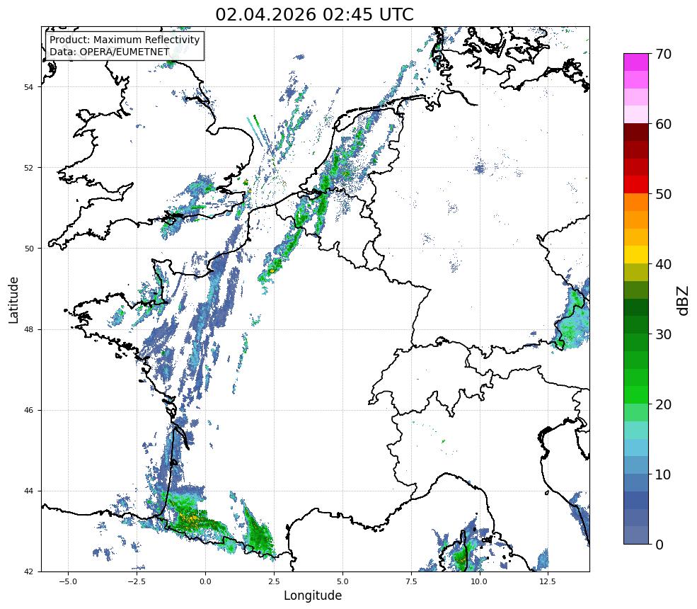Click the longitude tick label "5.0"
Image resolution: width=697 pixels, height=609 pixels.
click(342, 581)
